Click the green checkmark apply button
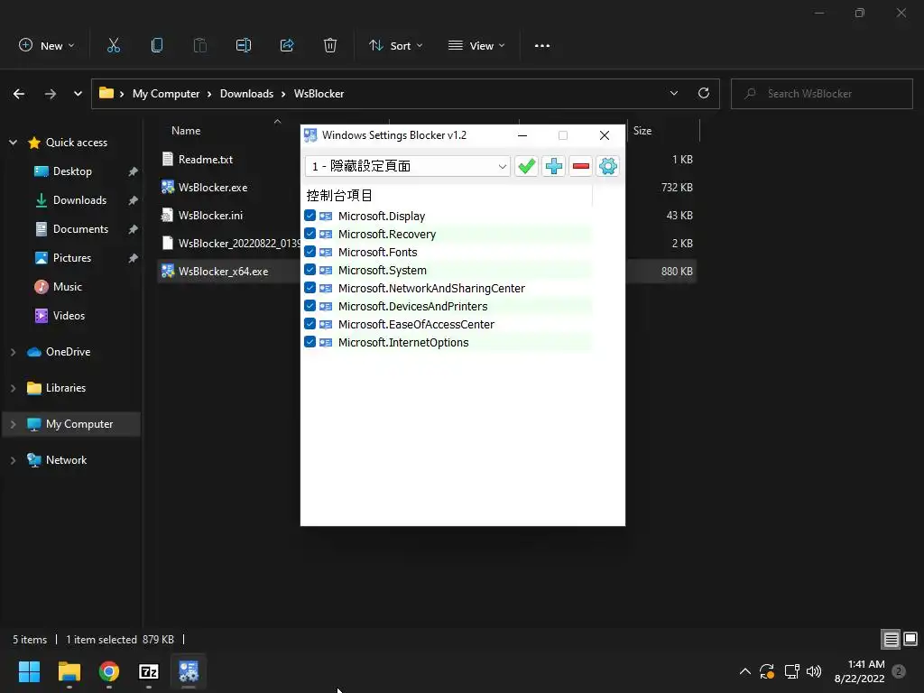 coord(526,166)
